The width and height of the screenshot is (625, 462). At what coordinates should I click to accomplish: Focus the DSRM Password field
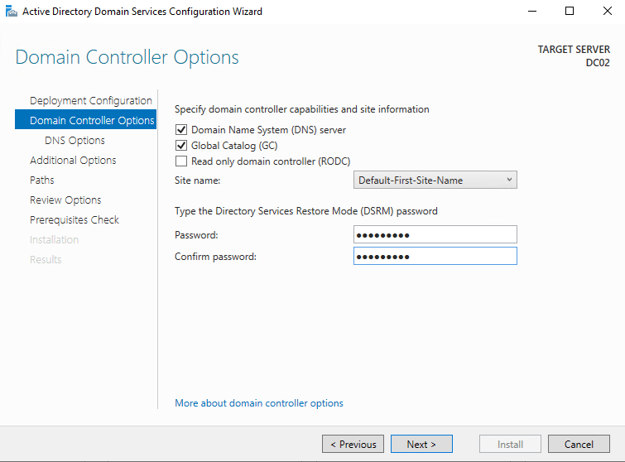(x=435, y=234)
